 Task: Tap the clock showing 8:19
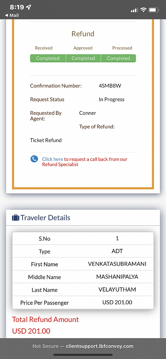pos(15,7)
